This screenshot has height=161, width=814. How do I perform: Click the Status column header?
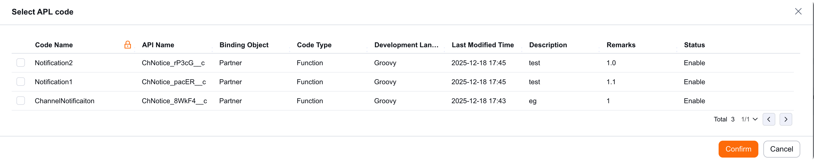coord(694,45)
